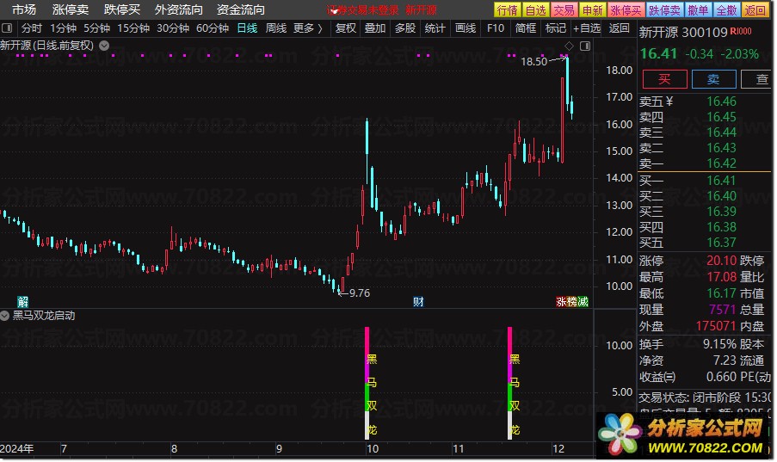Click the red 买 buy button
777x462 pixels.
(664, 79)
